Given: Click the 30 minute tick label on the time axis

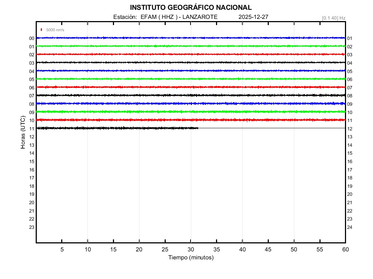Looking at the screenshot, I should pyautogui.click(x=191, y=249).
